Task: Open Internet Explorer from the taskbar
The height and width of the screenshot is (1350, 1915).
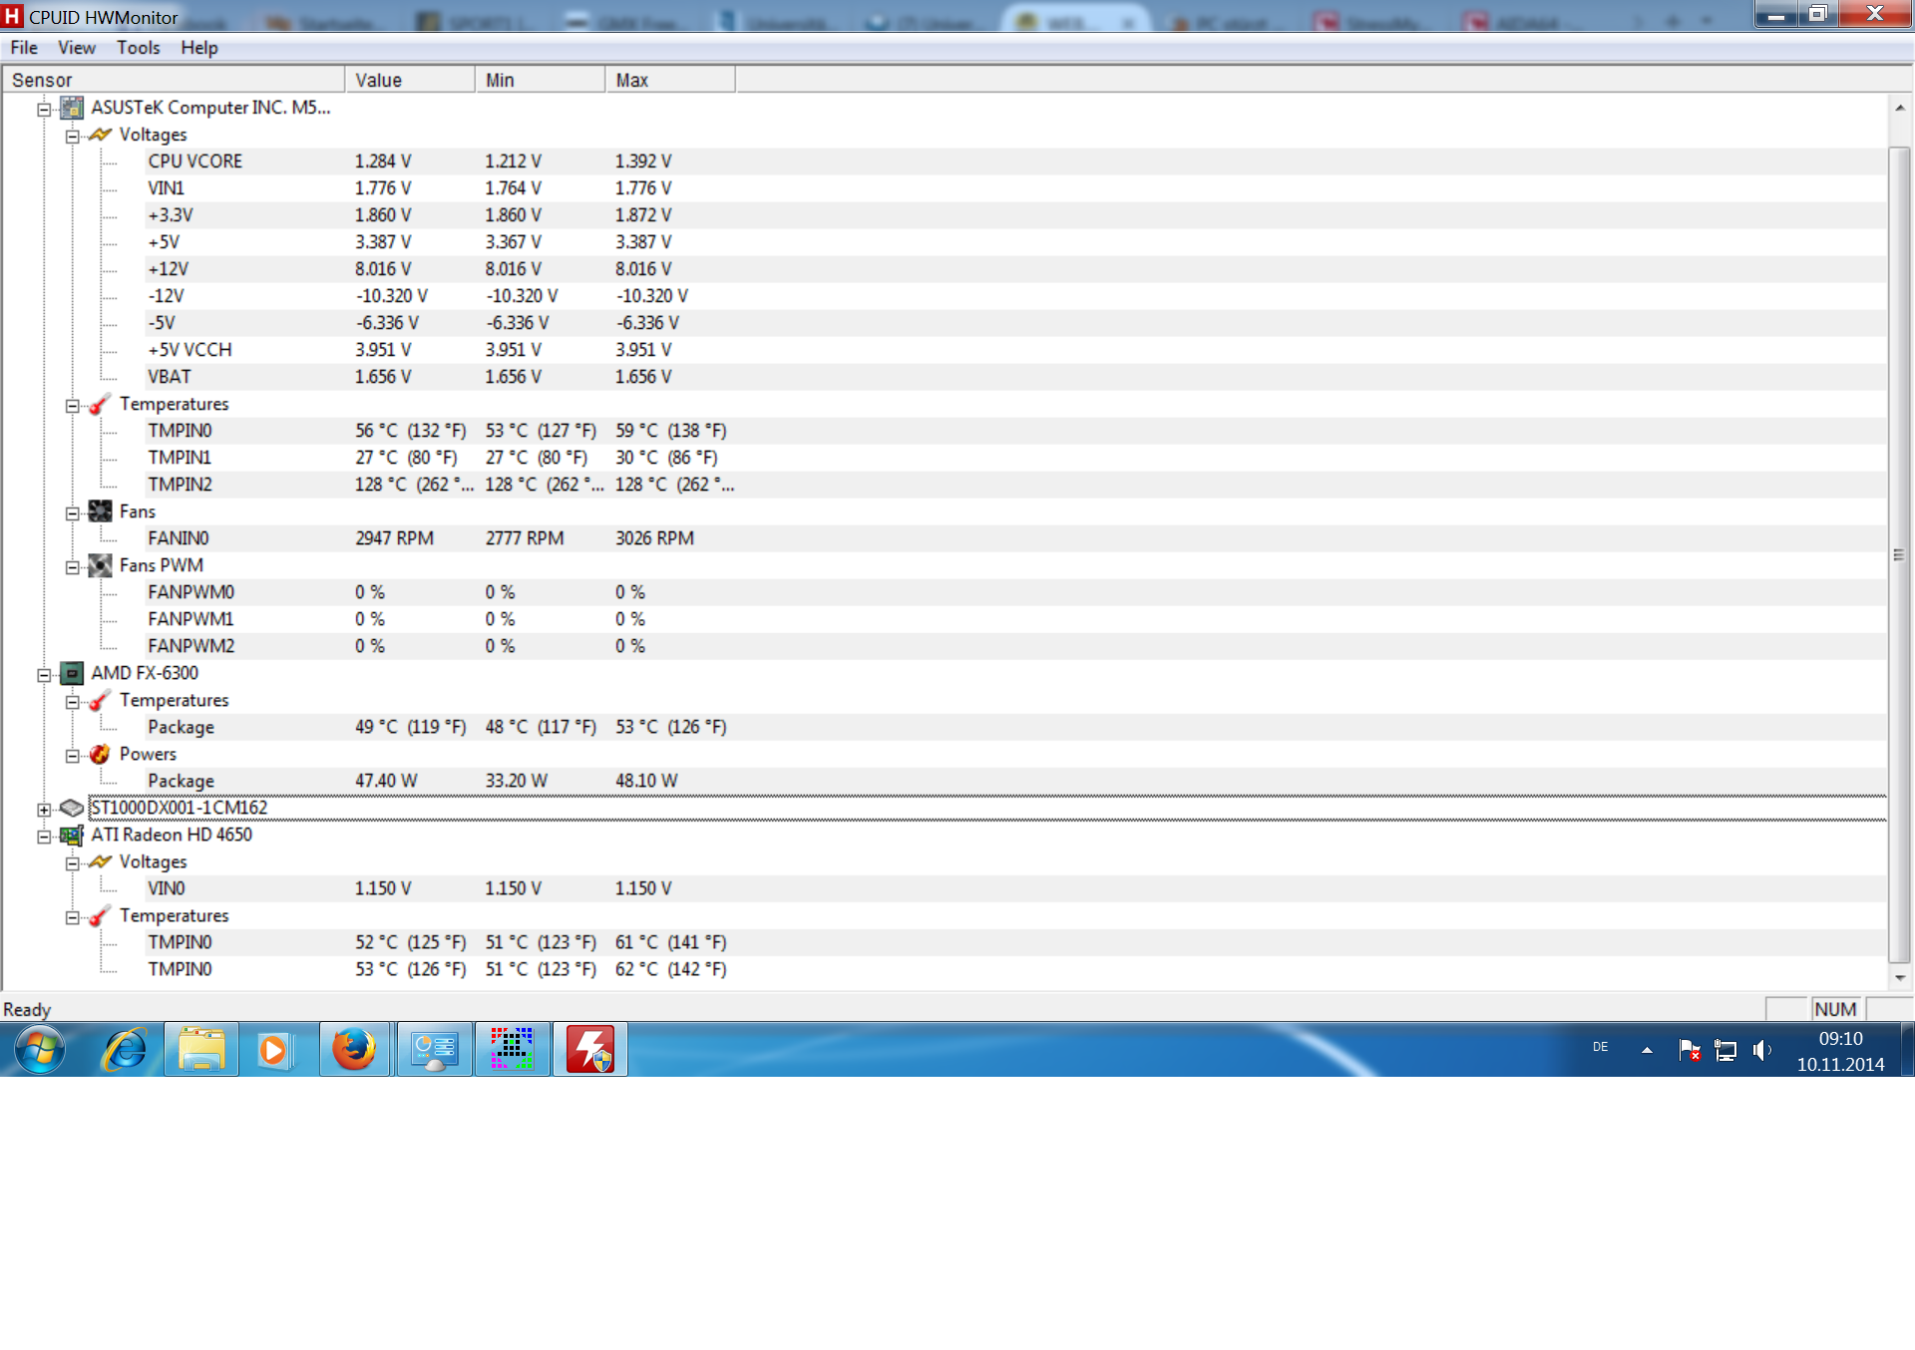Action: coord(125,1049)
